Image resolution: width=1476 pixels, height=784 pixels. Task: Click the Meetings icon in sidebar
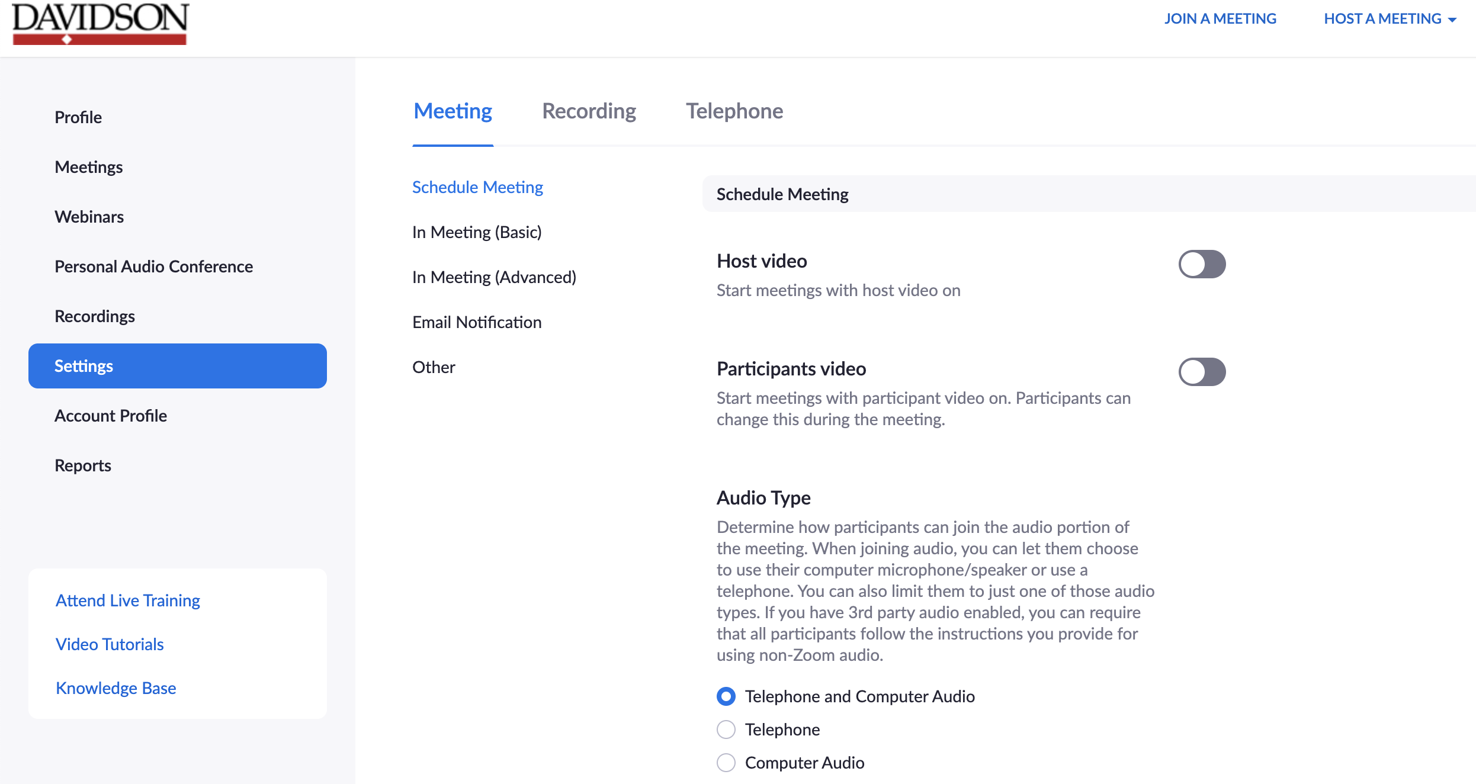coord(89,166)
